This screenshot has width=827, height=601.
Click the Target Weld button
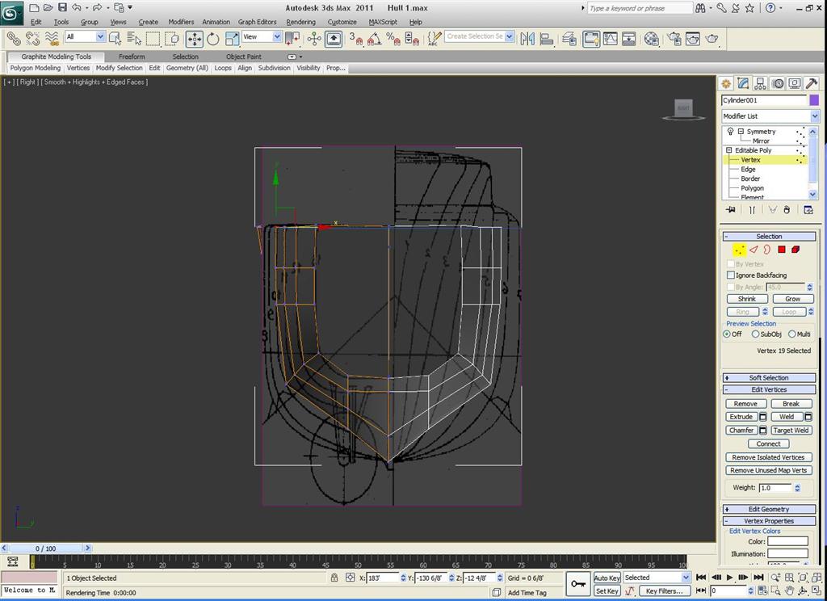[791, 430]
